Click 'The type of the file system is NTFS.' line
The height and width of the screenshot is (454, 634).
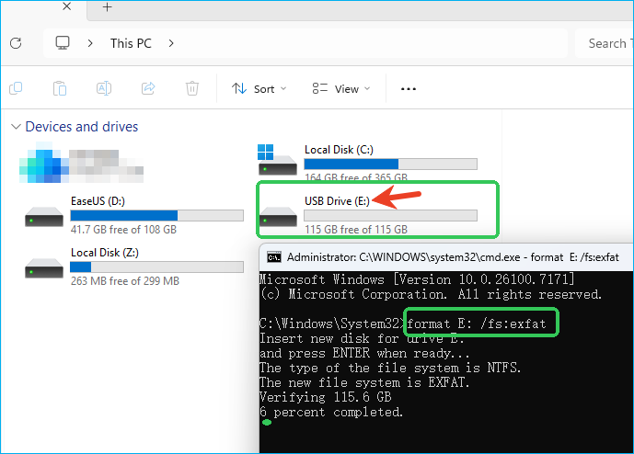pos(390,368)
